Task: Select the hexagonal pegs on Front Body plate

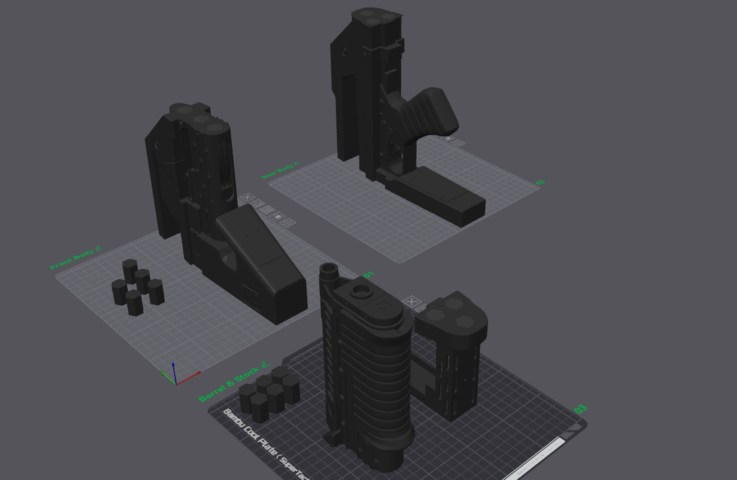Action: tap(137, 287)
